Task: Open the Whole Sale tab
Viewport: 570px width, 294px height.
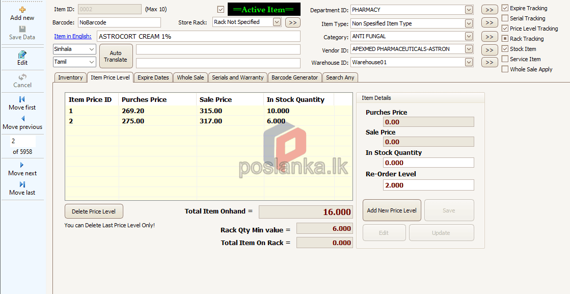Action: (191, 77)
